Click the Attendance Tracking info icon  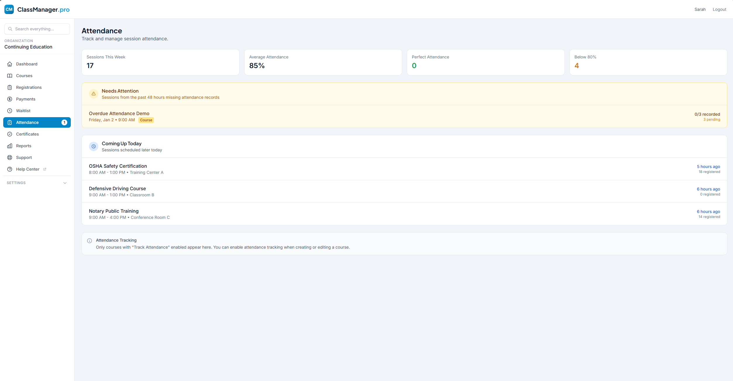(89, 240)
